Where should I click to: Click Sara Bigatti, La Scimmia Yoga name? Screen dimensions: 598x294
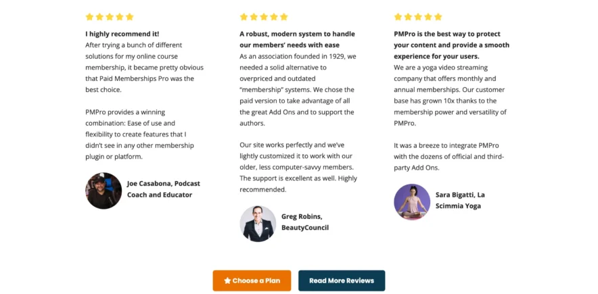point(460,199)
